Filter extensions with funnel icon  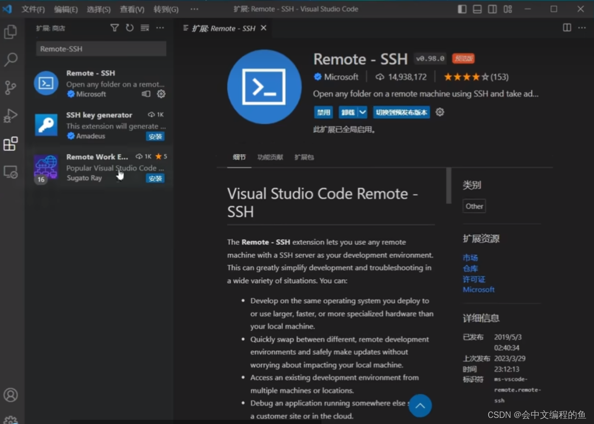[114, 28]
